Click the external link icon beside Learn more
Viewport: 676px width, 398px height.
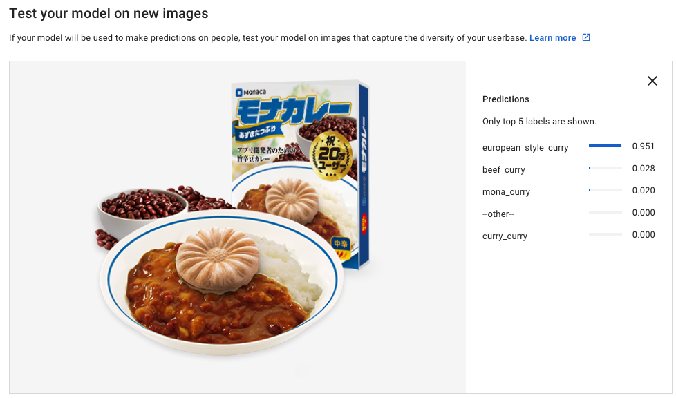[586, 37]
